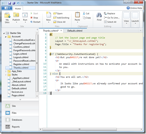
Task: Collapse the file tree pane chevron
Action: coord(37,30)
